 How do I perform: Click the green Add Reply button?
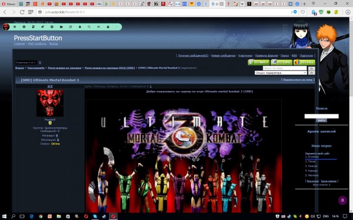click(x=259, y=62)
